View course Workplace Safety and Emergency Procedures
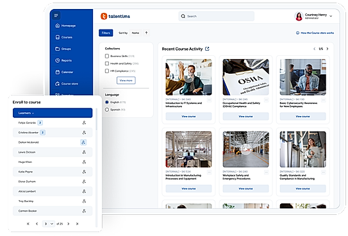The height and width of the screenshot is (236, 348). (x=245, y=189)
